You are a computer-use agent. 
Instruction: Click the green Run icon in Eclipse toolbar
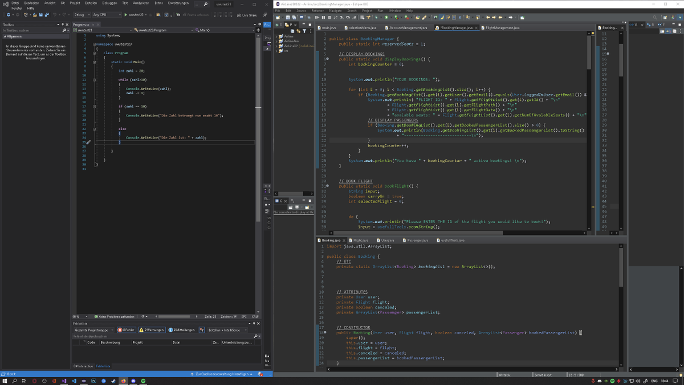pos(386,17)
